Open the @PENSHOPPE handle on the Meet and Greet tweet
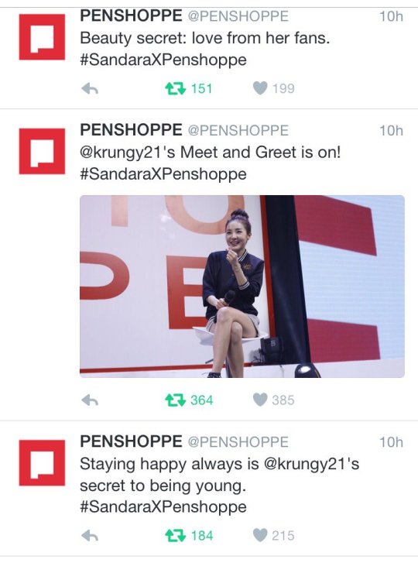This screenshot has width=418, height=563. (238, 130)
